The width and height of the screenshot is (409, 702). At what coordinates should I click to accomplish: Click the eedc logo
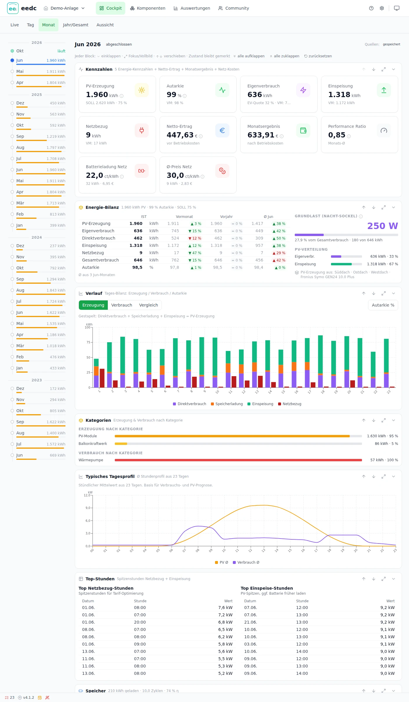tap(22, 8)
